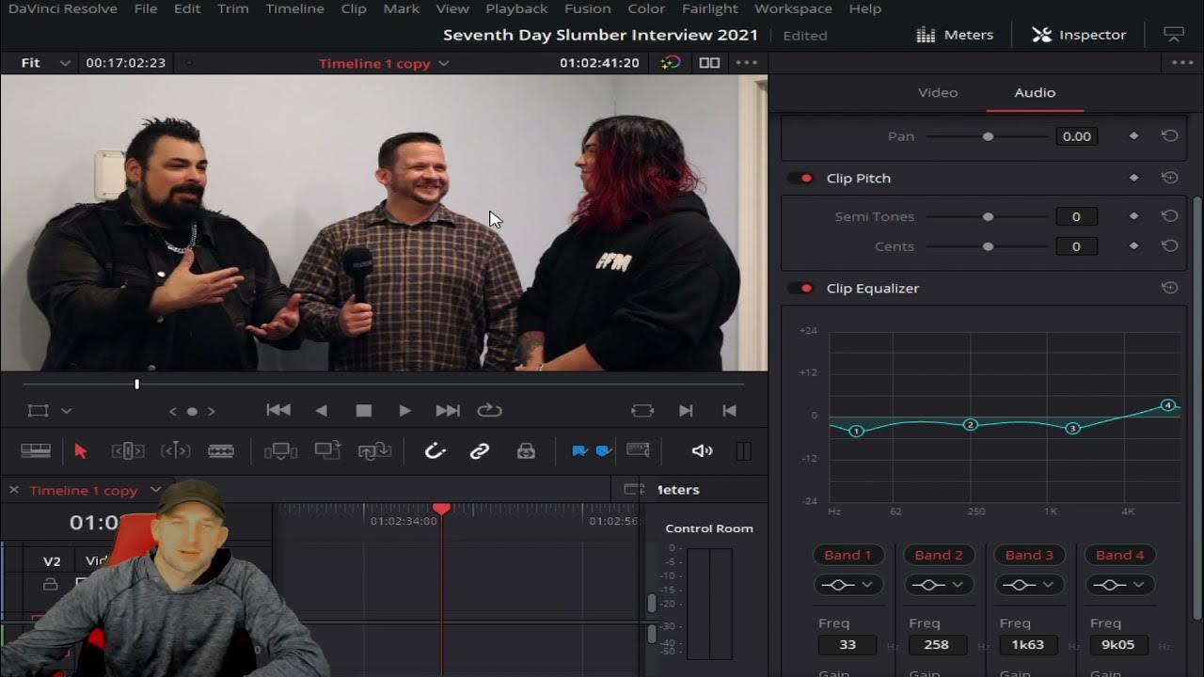The width and height of the screenshot is (1204, 677).
Task: Click the Mark Out point icon
Action: pyautogui.click(x=728, y=411)
